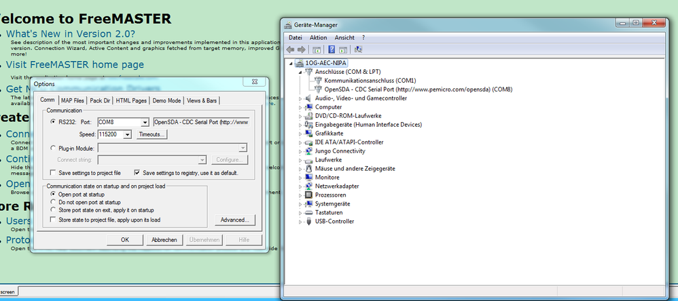
Task: Click the DVD/CD-ROM-Laufwerke icon
Action: (x=308, y=115)
